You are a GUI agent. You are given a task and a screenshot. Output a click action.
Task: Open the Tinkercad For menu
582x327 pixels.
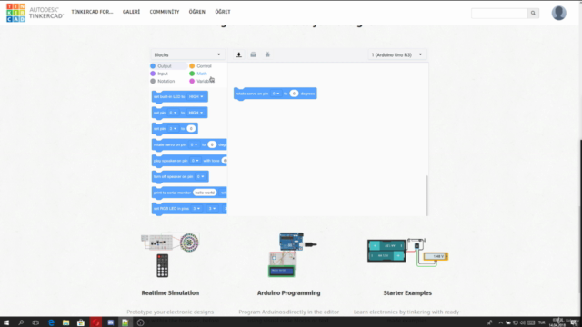92,12
